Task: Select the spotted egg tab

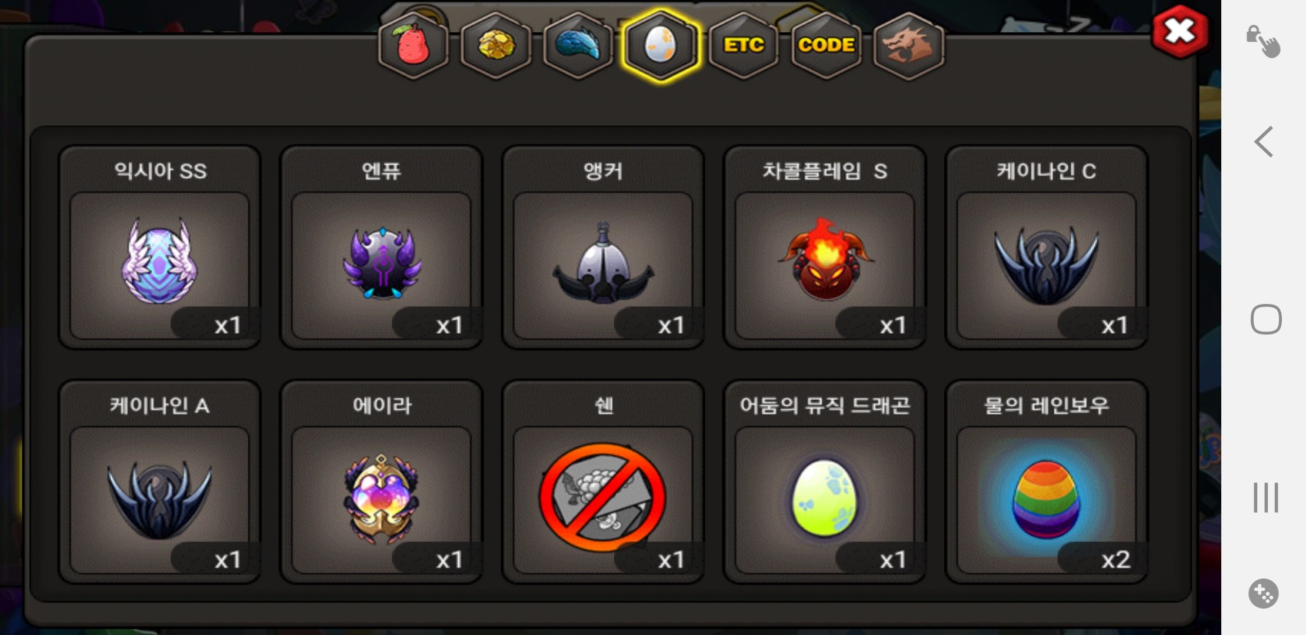Action: click(x=661, y=45)
